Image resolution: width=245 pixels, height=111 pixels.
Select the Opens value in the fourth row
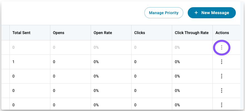[54, 91]
